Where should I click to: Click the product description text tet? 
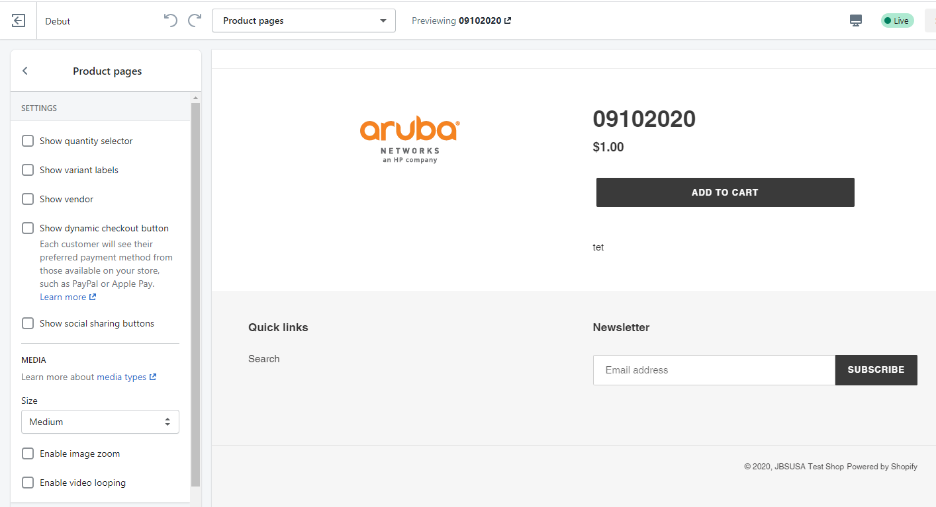(x=598, y=247)
